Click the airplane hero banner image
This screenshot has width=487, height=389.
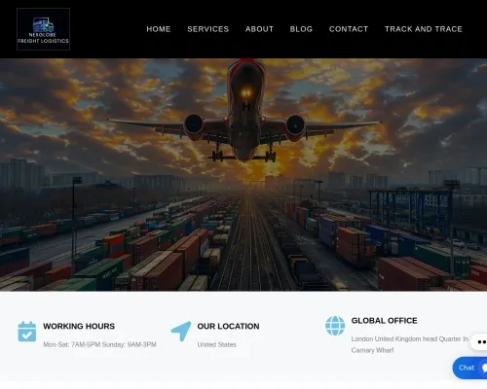[x=243, y=175]
